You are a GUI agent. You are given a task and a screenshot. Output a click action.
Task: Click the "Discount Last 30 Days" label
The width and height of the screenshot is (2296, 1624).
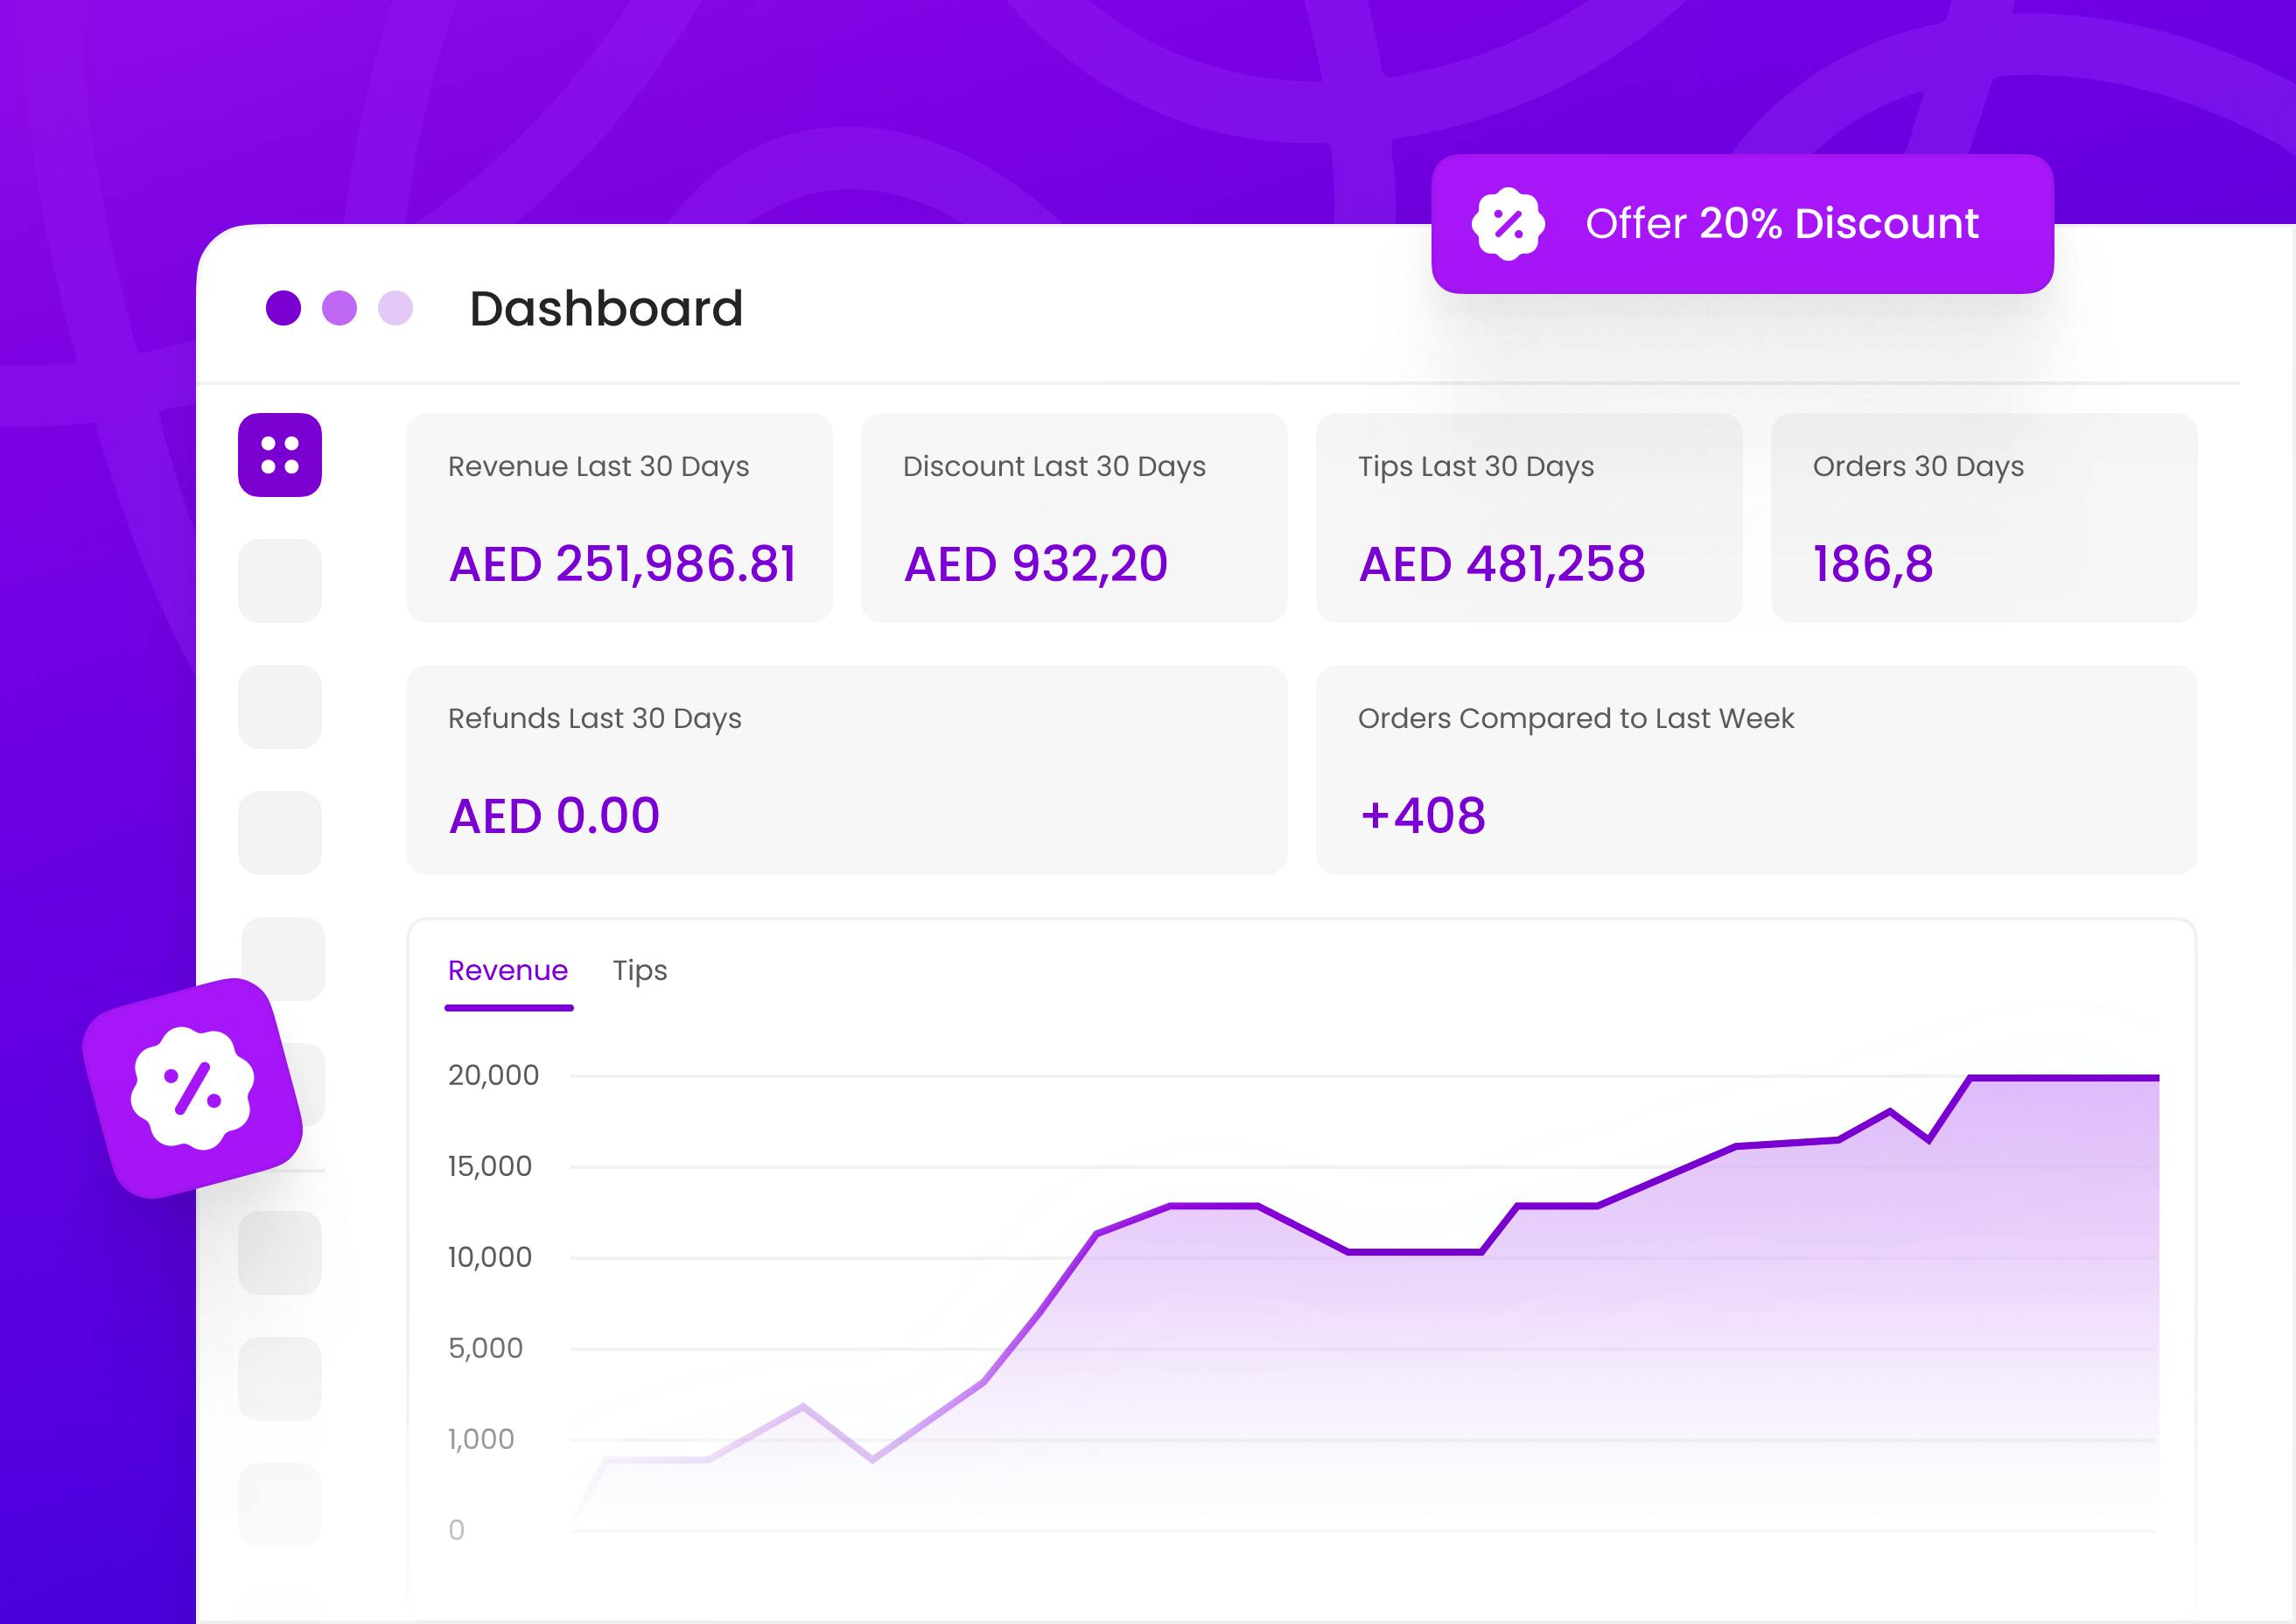click(1054, 467)
